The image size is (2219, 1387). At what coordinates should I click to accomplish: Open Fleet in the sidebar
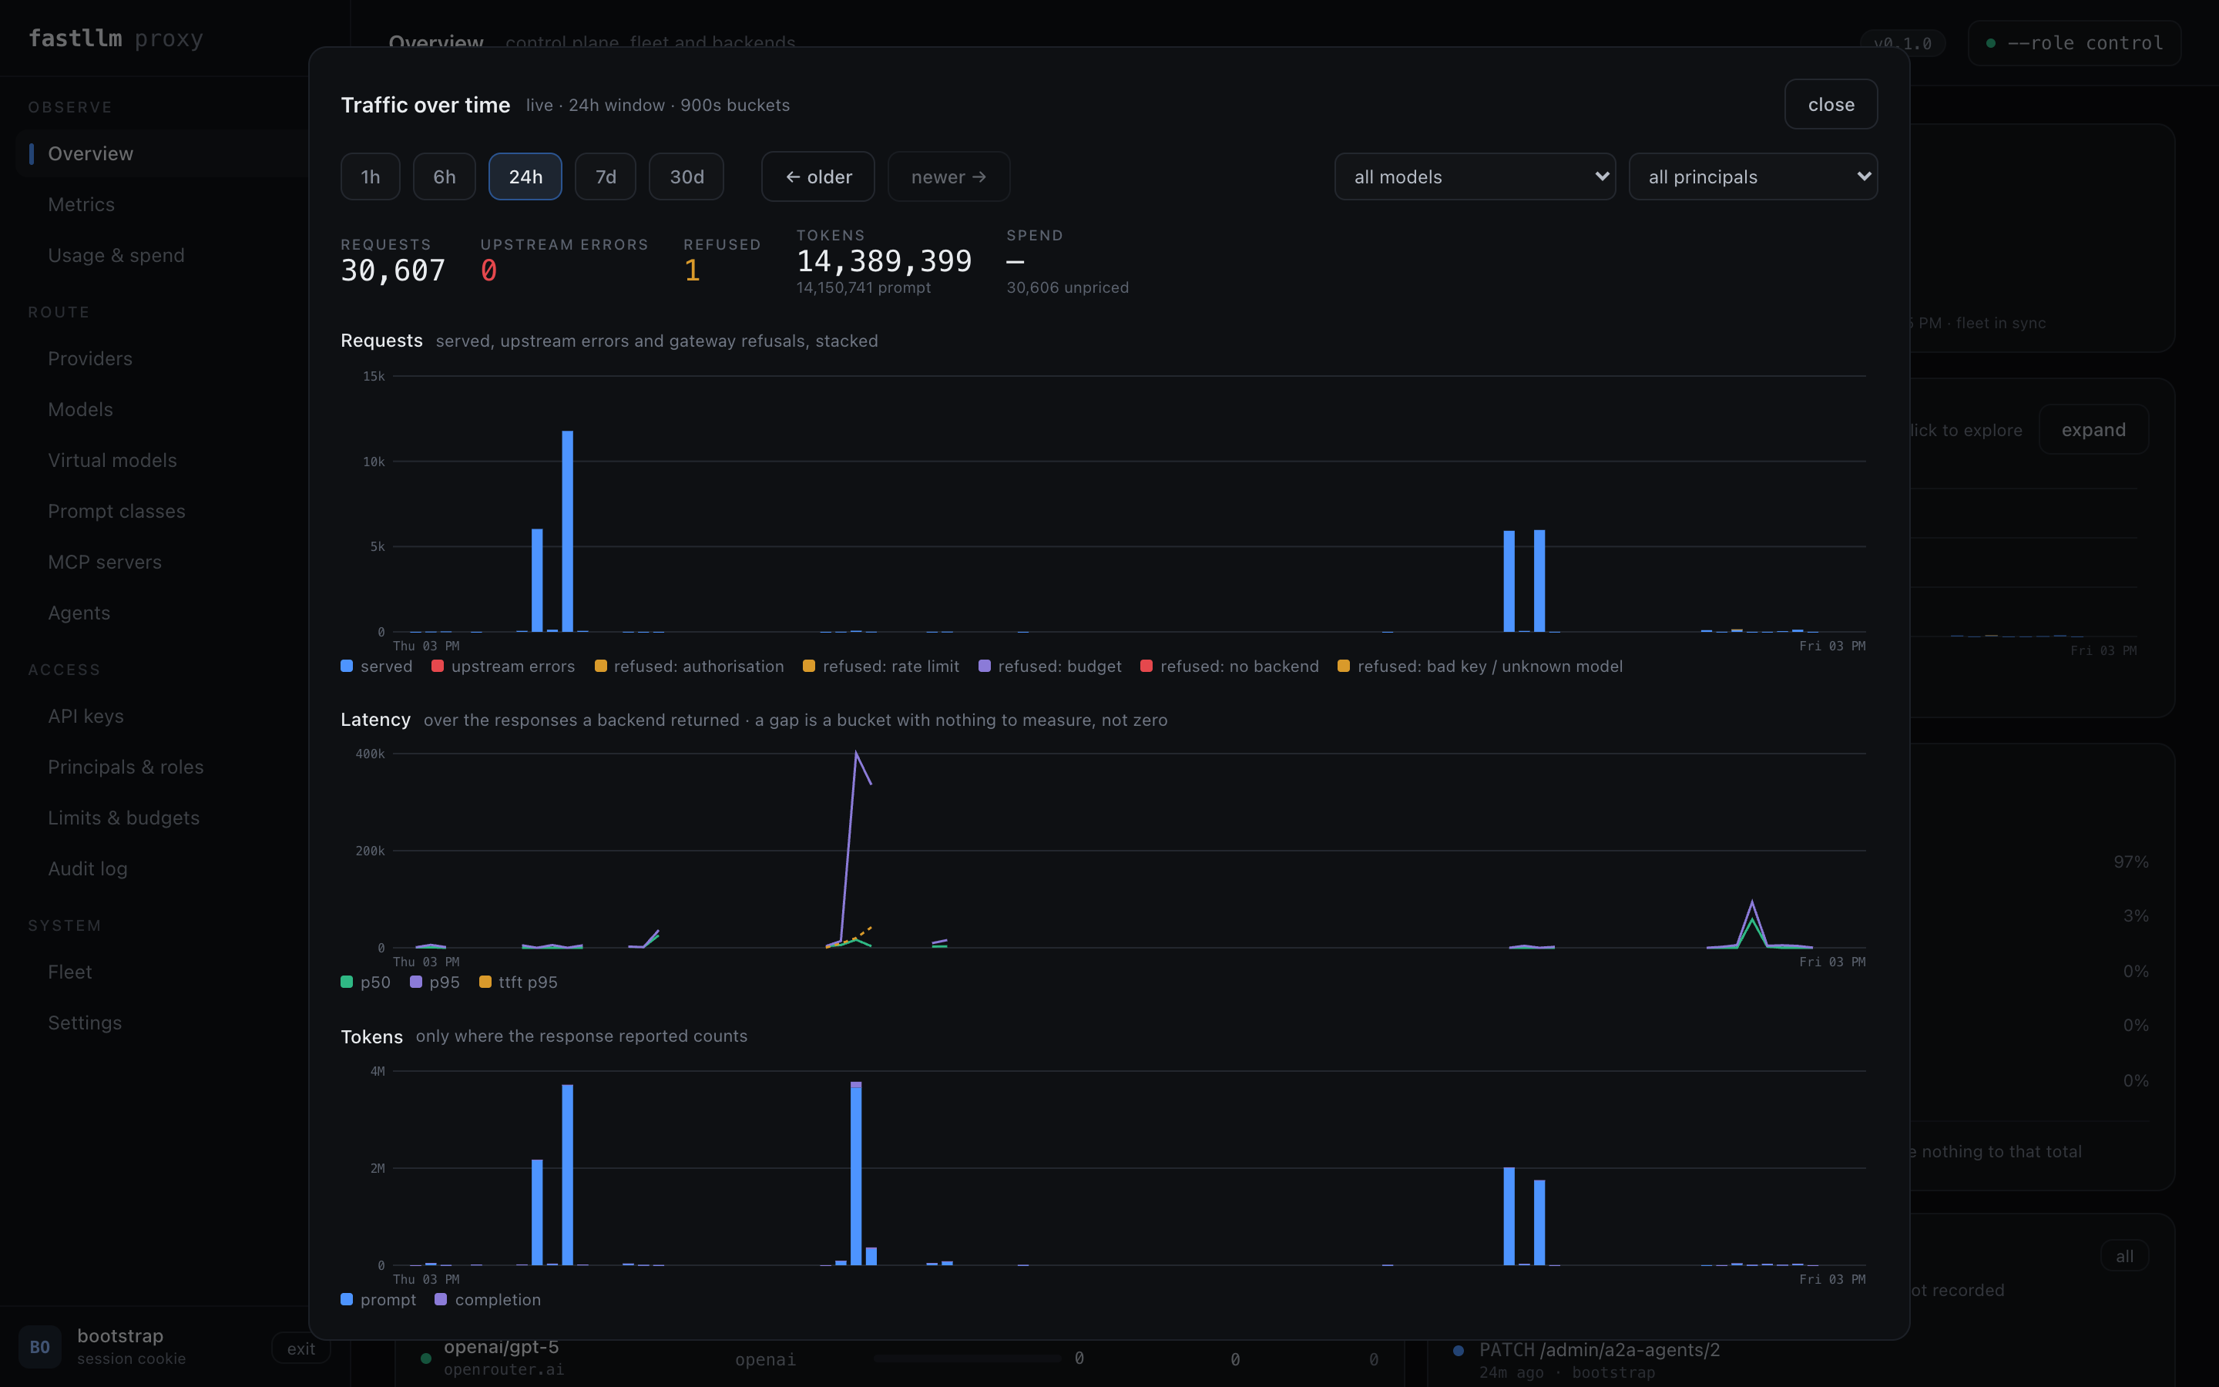click(69, 972)
